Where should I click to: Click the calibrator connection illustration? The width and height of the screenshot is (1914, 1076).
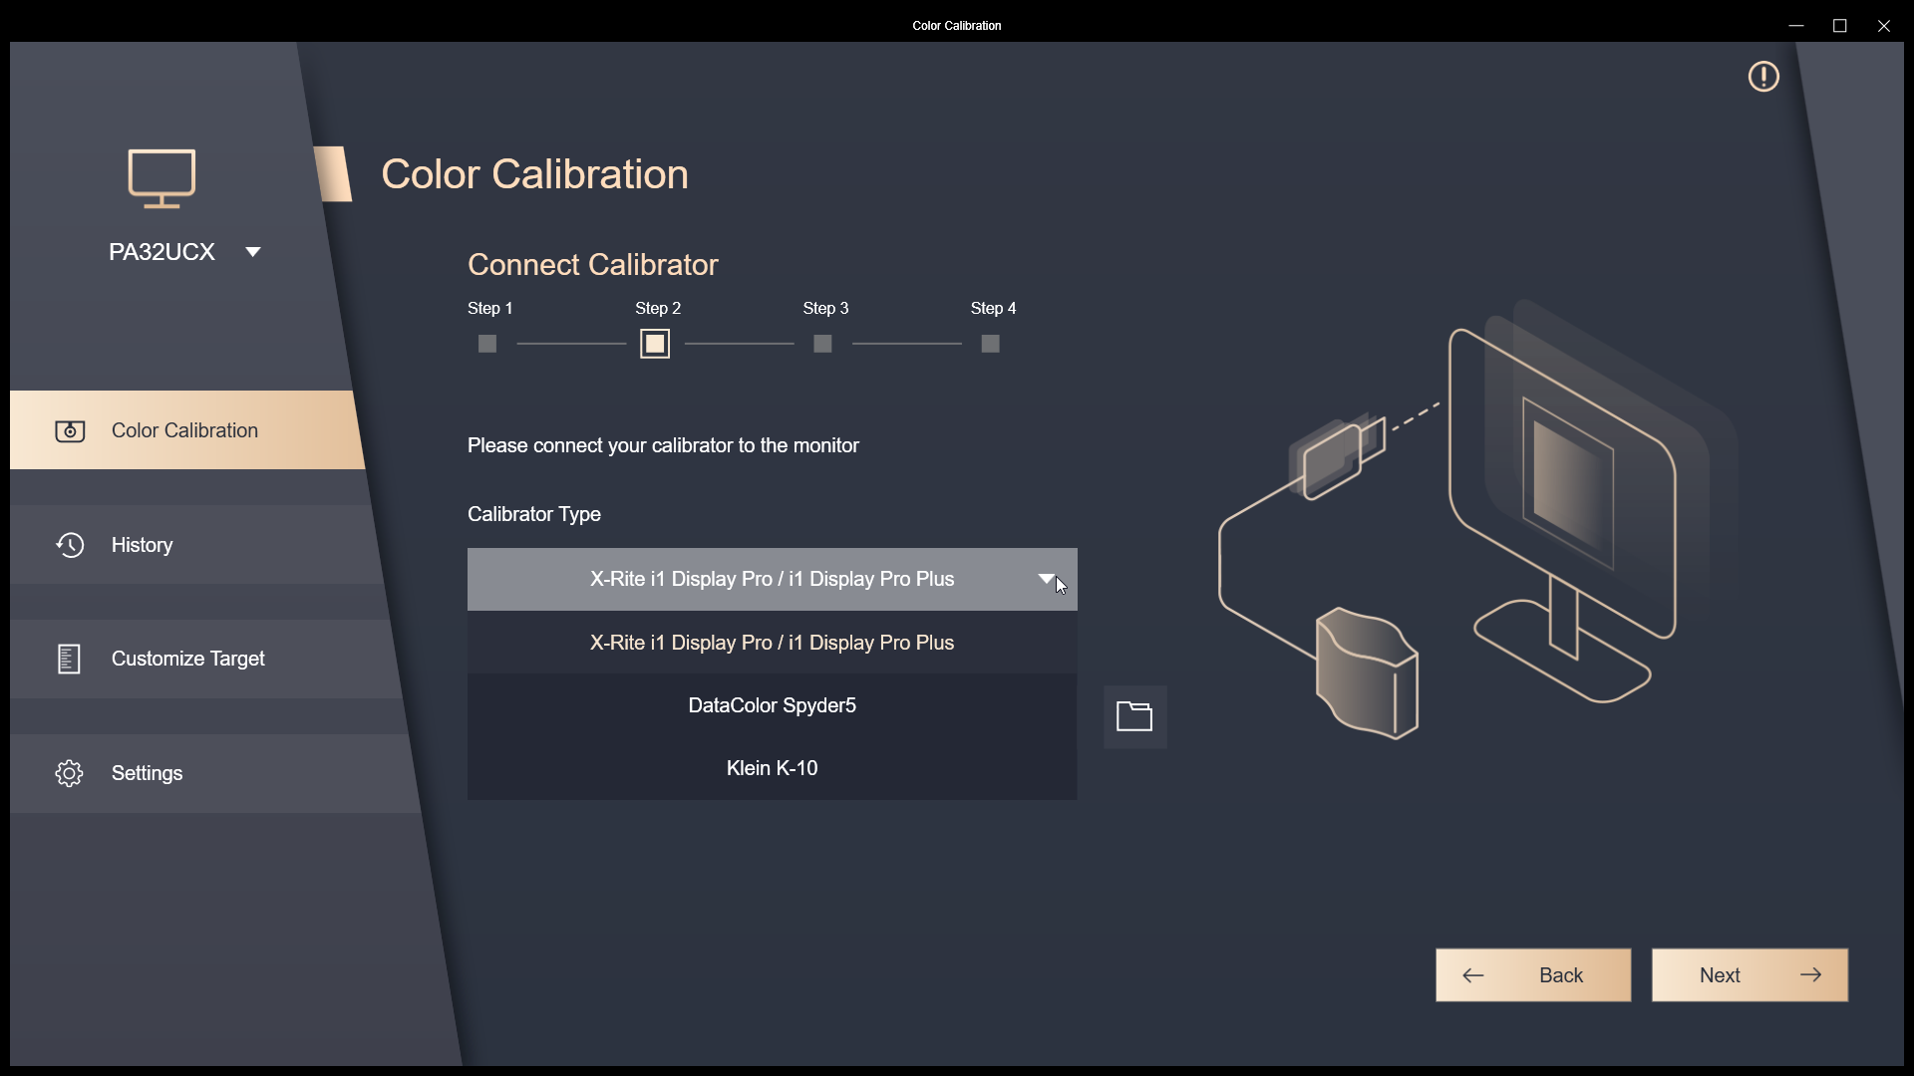1475,528
